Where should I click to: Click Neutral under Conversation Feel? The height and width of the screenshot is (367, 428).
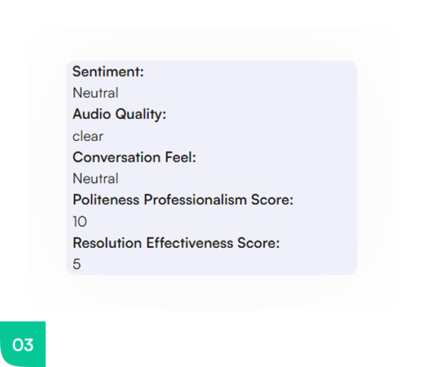click(96, 179)
